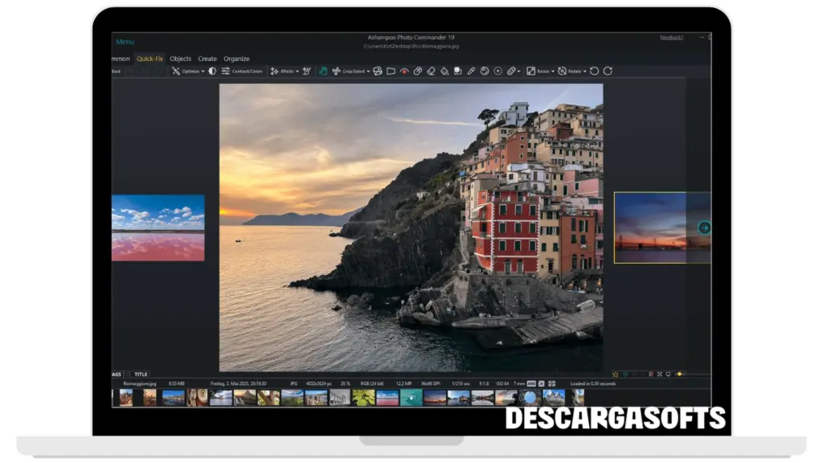The height and width of the screenshot is (463, 823).
Task: Rotate image clockwise with right arrow icon
Action: [x=608, y=71]
